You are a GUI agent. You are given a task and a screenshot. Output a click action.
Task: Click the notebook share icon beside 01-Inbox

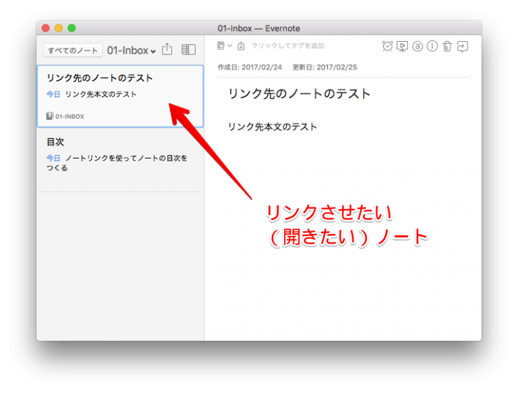click(168, 50)
